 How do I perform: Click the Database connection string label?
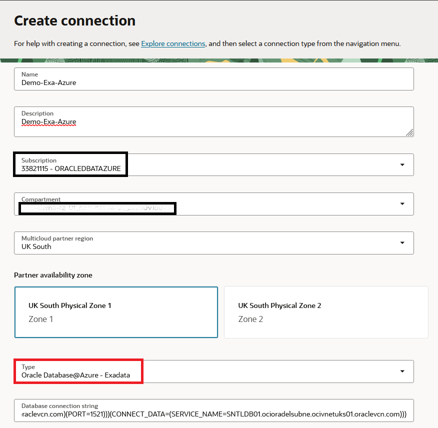pyautogui.click(x=59, y=406)
